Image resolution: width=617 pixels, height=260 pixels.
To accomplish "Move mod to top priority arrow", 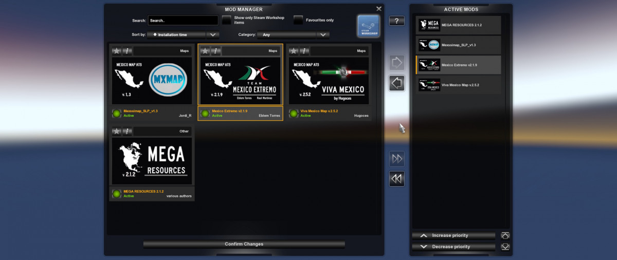I will coord(505,235).
